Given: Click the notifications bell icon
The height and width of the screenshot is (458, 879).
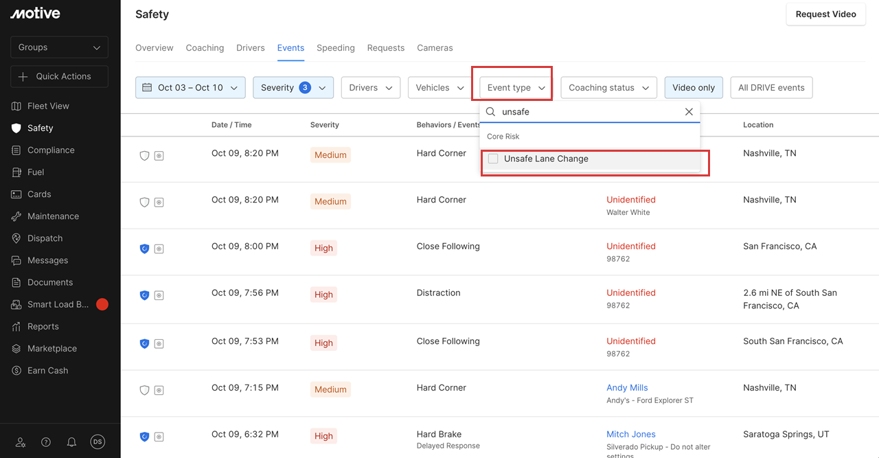Looking at the screenshot, I should tap(71, 442).
